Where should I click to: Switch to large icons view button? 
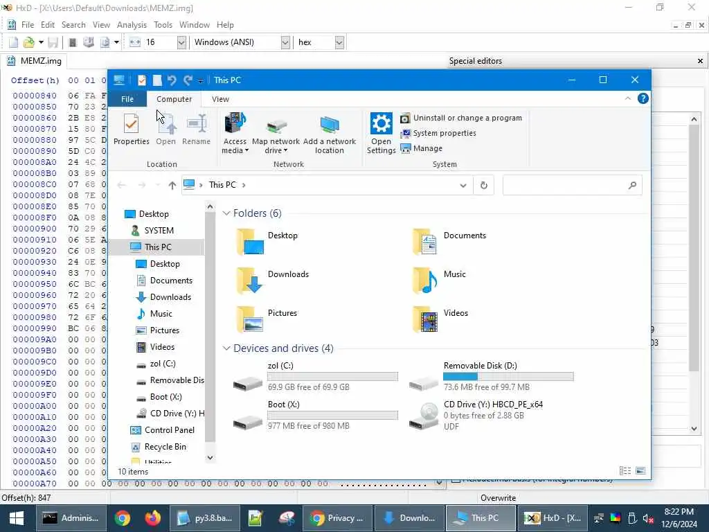[x=640, y=471]
